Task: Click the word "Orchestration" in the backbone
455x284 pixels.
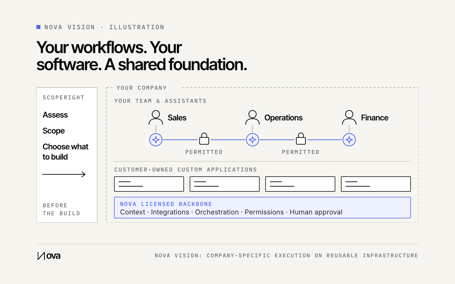Action: click(217, 212)
